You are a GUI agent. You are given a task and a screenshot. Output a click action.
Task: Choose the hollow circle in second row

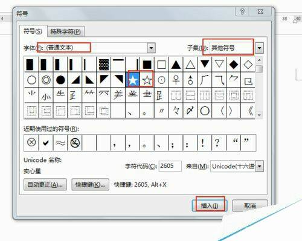tap(31, 80)
